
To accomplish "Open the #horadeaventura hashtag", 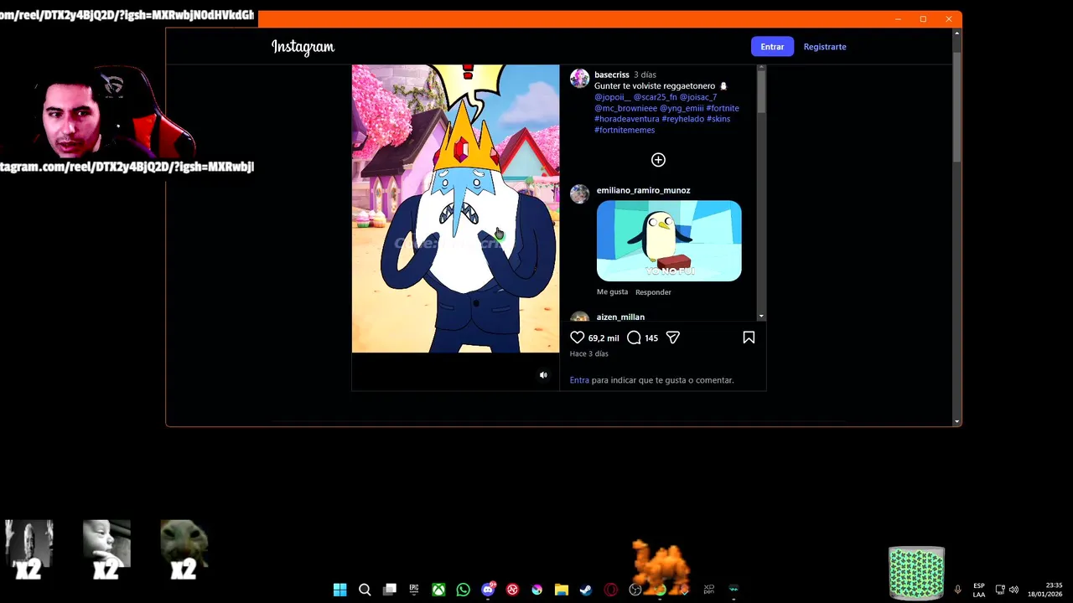I will coord(627,119).
